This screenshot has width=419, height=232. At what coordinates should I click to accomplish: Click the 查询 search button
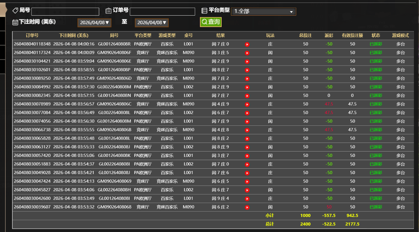point(210,22)
